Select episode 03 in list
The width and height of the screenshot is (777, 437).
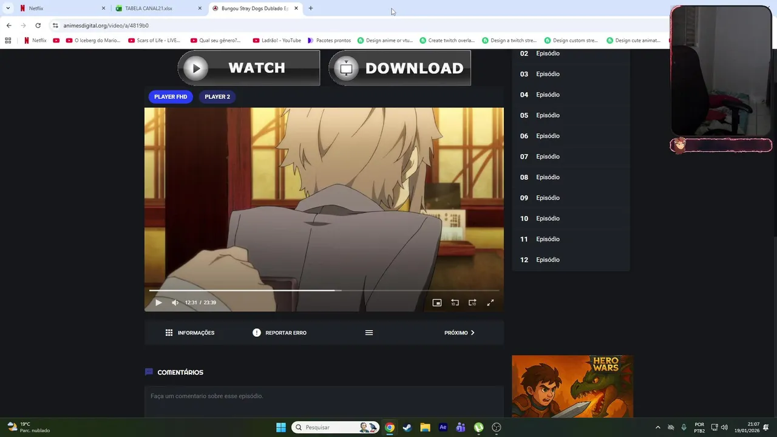[x=571, y=74]
